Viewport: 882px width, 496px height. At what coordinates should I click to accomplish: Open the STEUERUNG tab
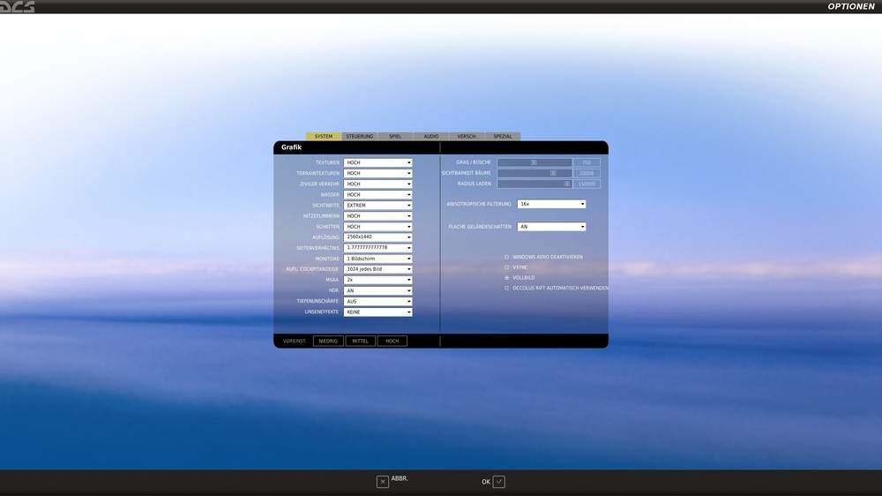[360, 136]
